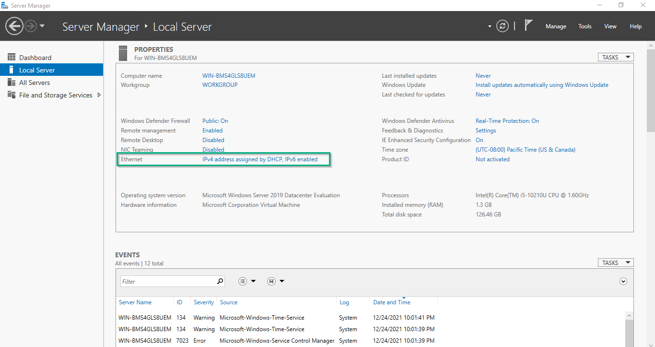Collapse the events filter expander chevron
Image resolution: width=655 pixels, height=347 pixels.
(623, 281)
